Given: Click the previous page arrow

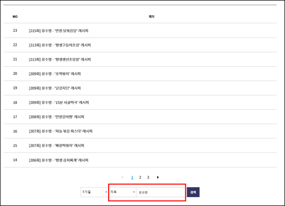Looking at the screenshot, I should tap(122, 177).
